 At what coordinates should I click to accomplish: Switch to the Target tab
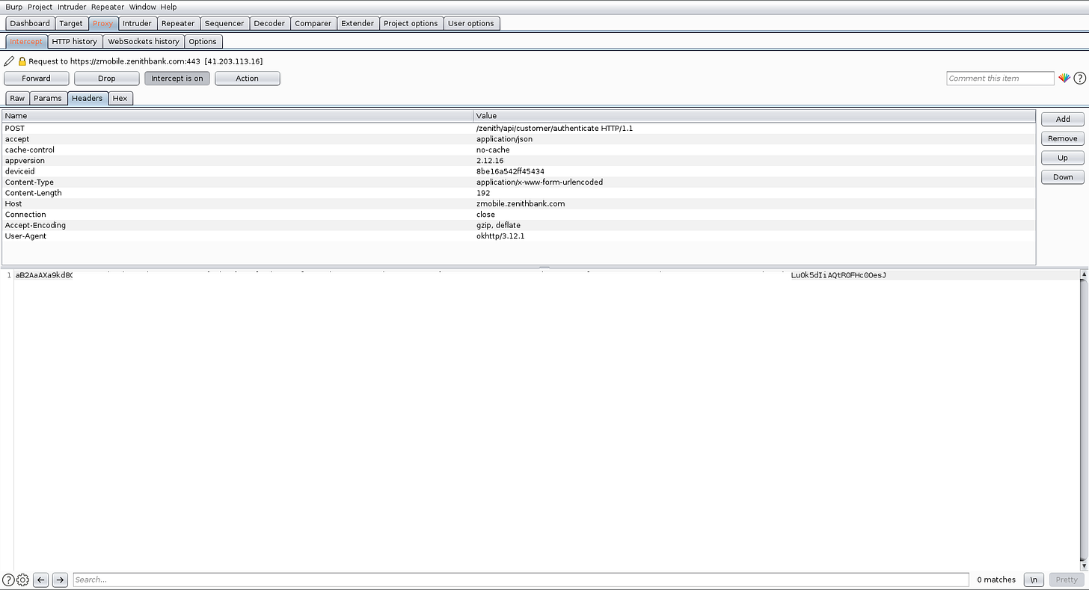pyautogui.click(x=71, y=23)
